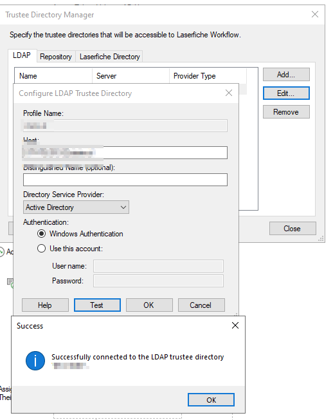Click the Distinguished Name input field
This screenshot has height=420, width=333.
click(125, 180)
